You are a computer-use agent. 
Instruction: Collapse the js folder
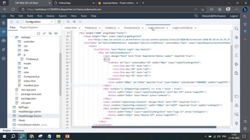click(x=24, y=55)
